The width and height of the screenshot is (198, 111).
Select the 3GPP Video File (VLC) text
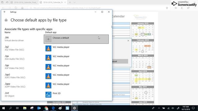pos(15,87)
